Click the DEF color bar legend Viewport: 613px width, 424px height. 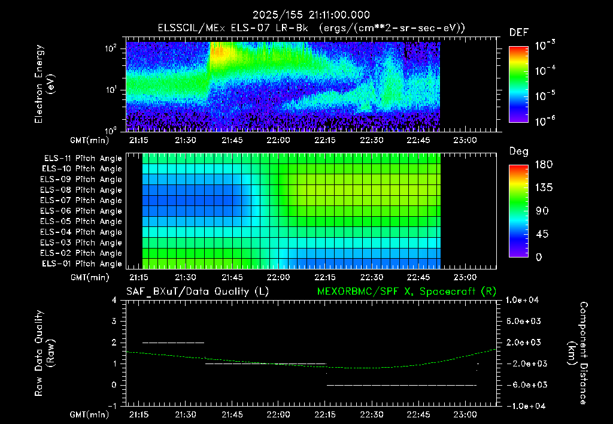click(x=518, y=84)
